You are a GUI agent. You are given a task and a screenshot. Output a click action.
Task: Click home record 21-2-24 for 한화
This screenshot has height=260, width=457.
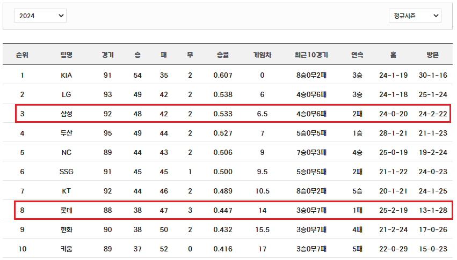pyautogui.click(x=394, y=229)
